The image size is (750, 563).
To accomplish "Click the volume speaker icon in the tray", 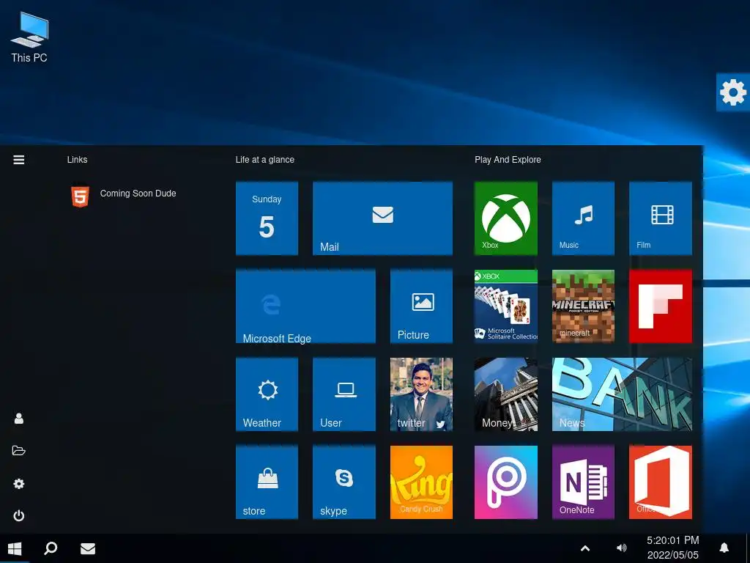I will tap(621, 548).
